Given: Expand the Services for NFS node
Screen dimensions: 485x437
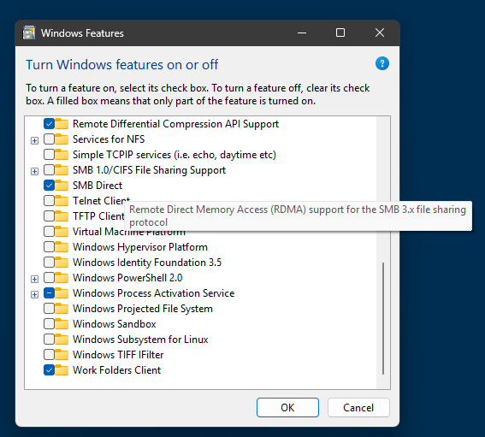Looking at the screenshot, I should click(34, 141).
